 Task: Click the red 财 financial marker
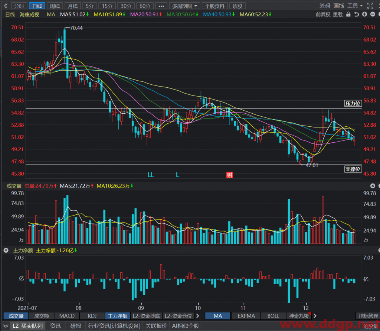[229, 175]
